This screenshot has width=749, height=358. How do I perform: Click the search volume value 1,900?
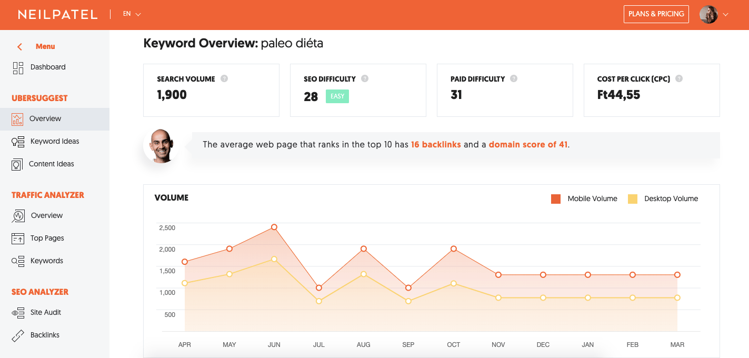point(172,95)
